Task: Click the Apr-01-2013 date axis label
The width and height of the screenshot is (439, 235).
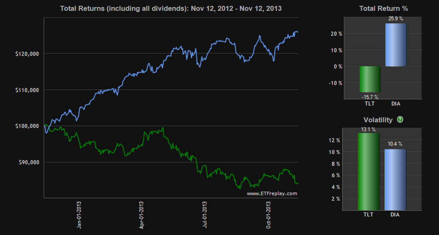Action: pos(142,214)
